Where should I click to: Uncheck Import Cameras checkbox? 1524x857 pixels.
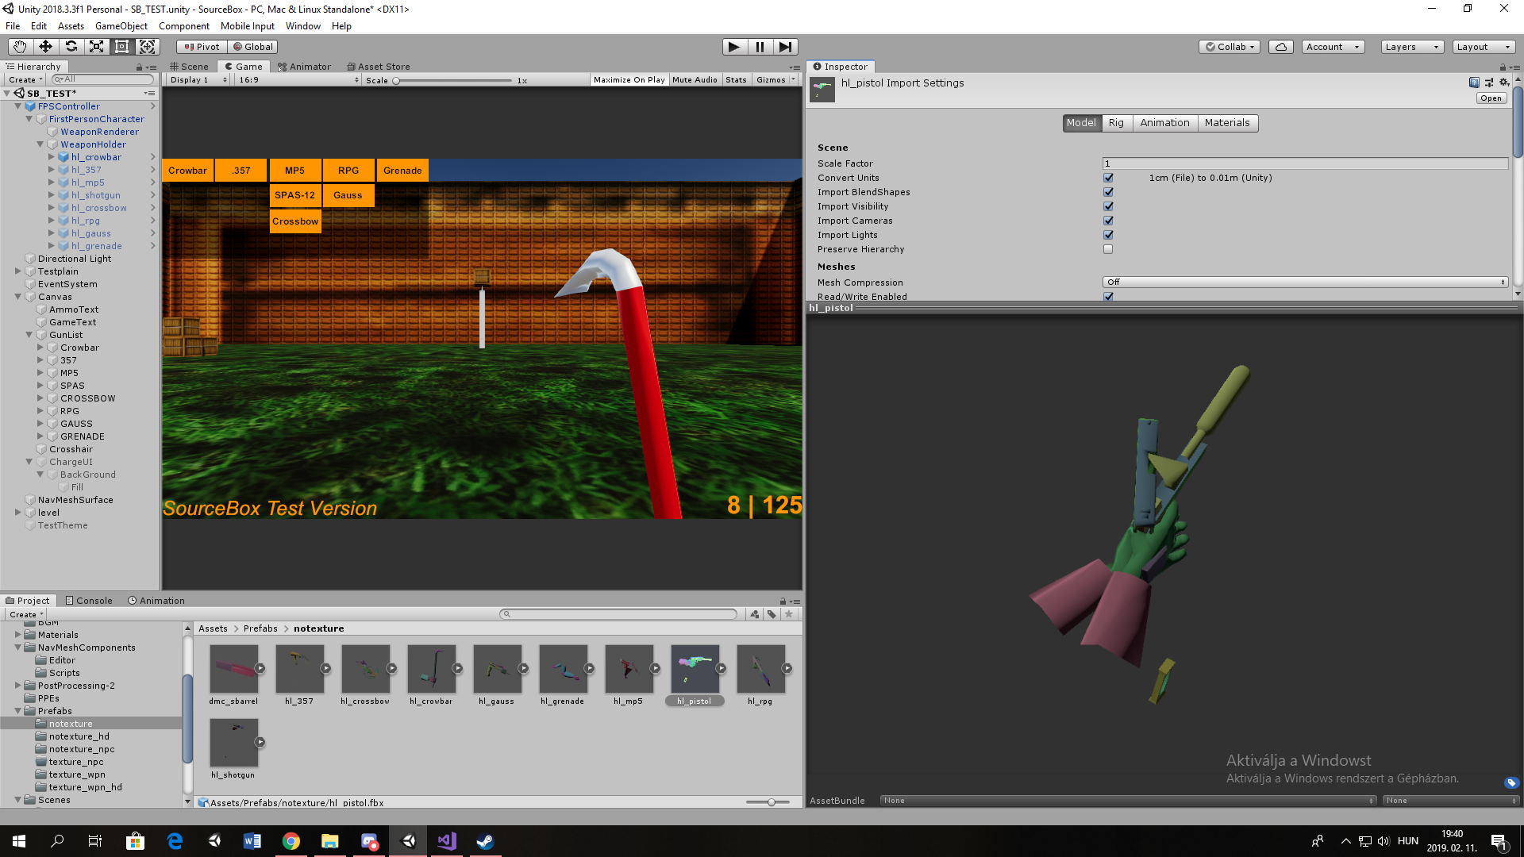[1108, 221]
